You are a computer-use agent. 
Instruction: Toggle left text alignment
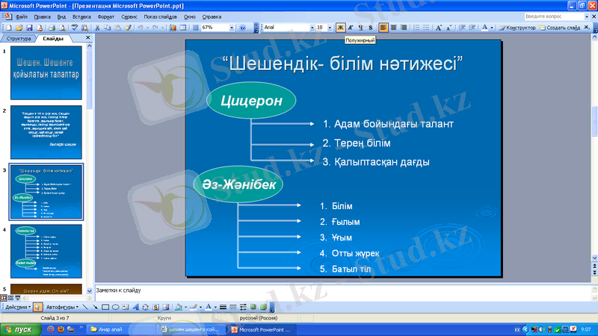(x=383, y=28)
